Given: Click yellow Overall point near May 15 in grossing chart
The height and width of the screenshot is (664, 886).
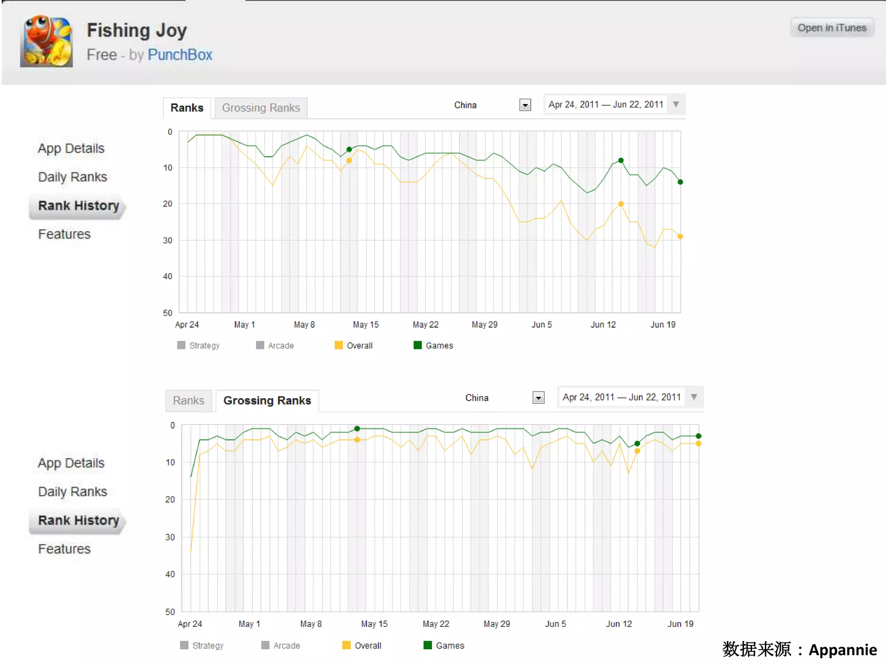Looking at the screenshot, I should [357, 440].
